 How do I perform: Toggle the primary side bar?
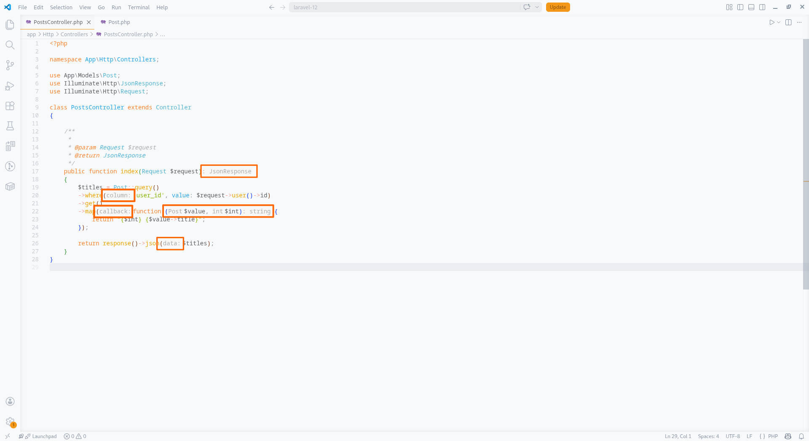coord(740,7)
